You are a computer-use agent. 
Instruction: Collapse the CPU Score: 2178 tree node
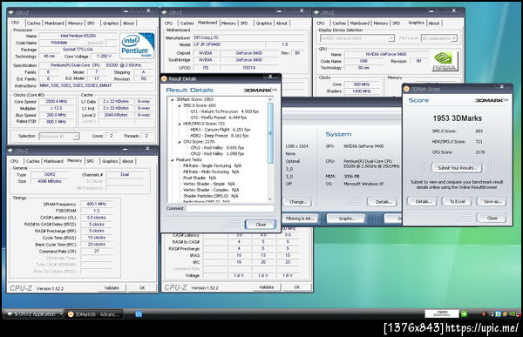click(179, 142)
